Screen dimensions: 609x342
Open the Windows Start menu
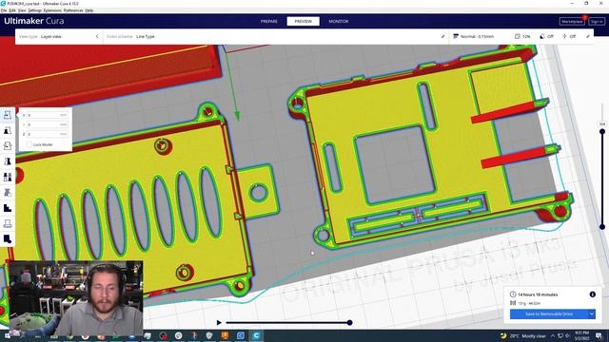pos(7,335)
